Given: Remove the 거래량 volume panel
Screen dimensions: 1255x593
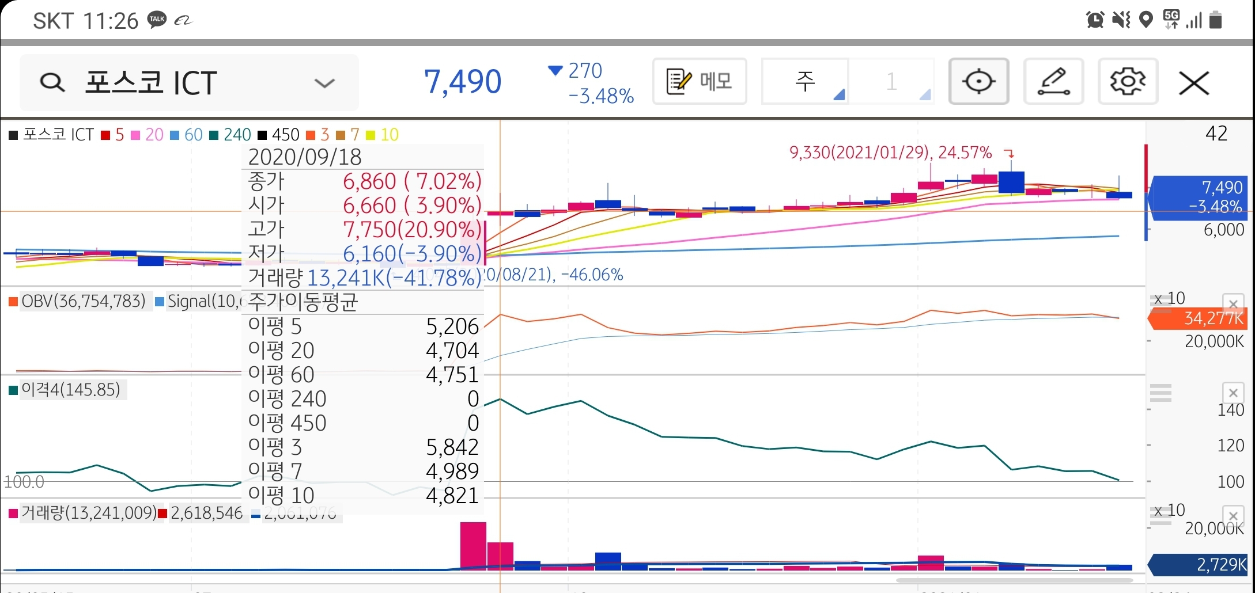Looking at the screenshot, I should pyautogui.click(x=1233, y=515).
